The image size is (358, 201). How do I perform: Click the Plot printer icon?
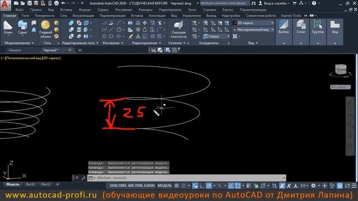pos(56,3)
